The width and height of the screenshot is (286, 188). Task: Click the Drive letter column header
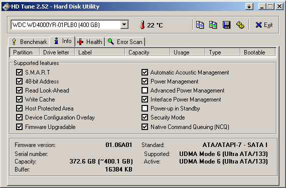tap(57, 52)
